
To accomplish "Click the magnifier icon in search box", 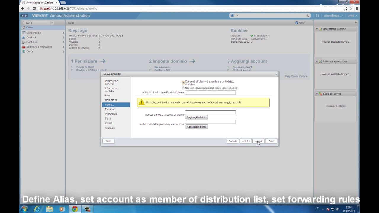I will click(307, 15).
